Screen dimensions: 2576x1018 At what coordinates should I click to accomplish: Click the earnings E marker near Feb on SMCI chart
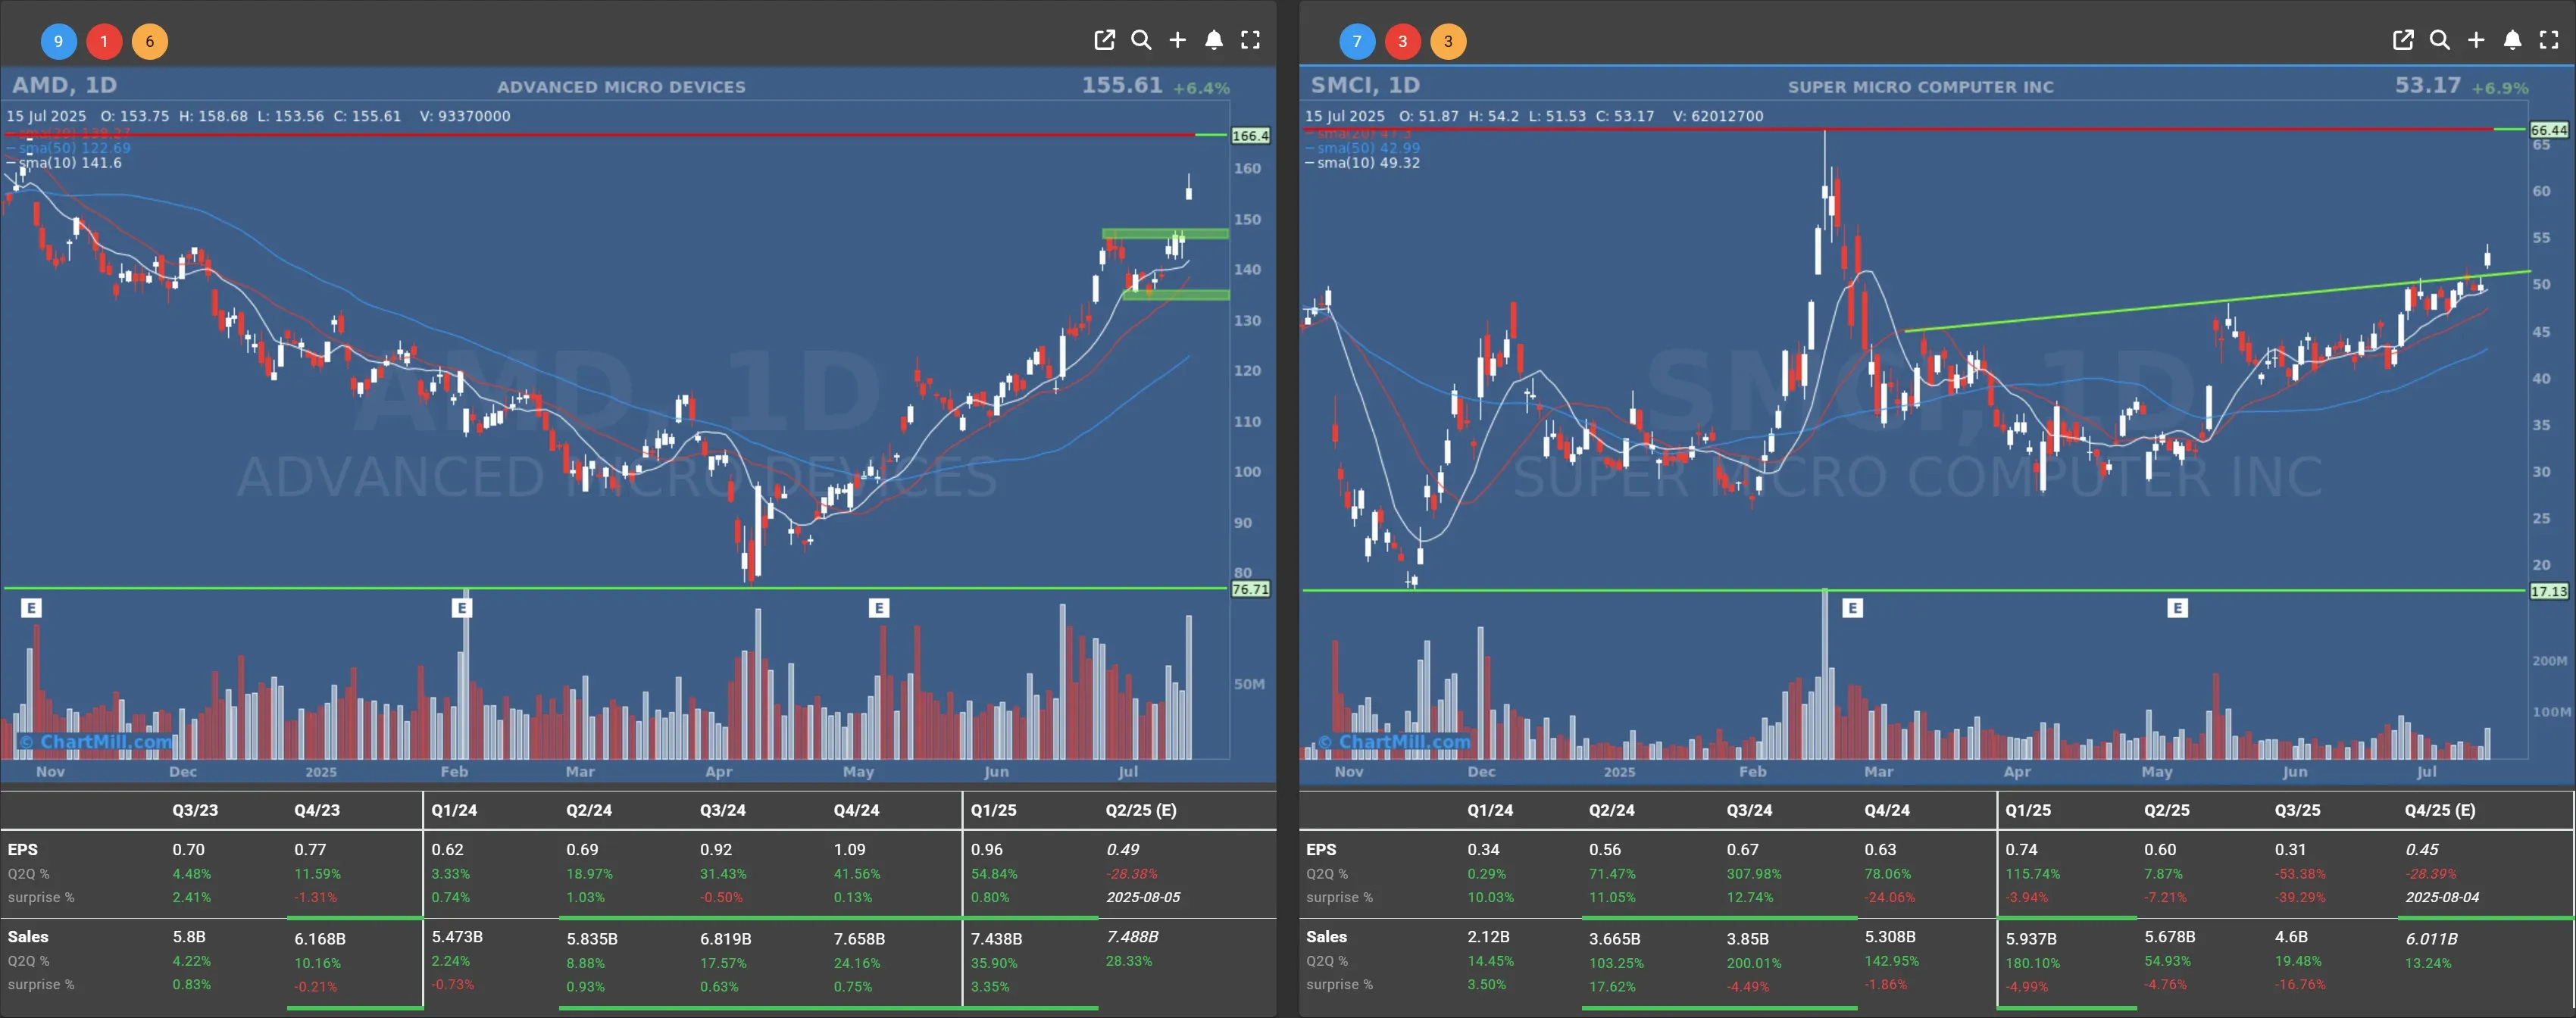point(1852,607)
